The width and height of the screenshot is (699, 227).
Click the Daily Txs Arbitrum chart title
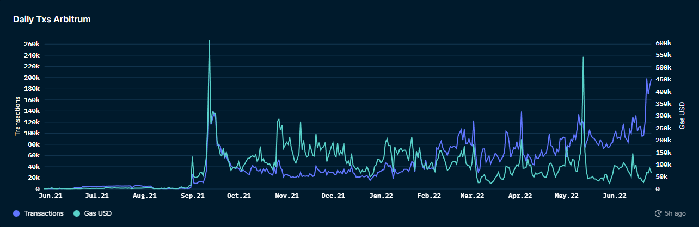(52, 20)
